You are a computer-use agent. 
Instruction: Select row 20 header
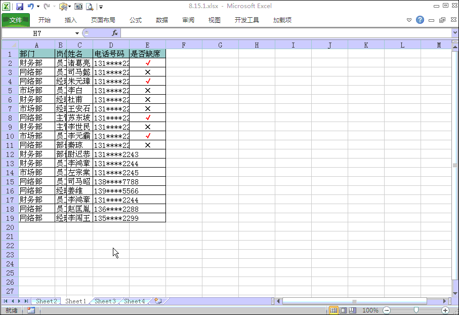tap(10, 227)
